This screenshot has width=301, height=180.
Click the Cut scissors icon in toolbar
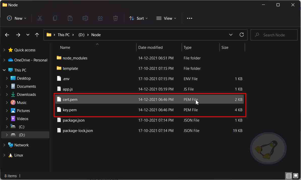tap(40, 18)
